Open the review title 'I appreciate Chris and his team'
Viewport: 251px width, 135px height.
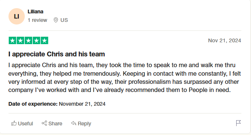(x=57, y=54)
